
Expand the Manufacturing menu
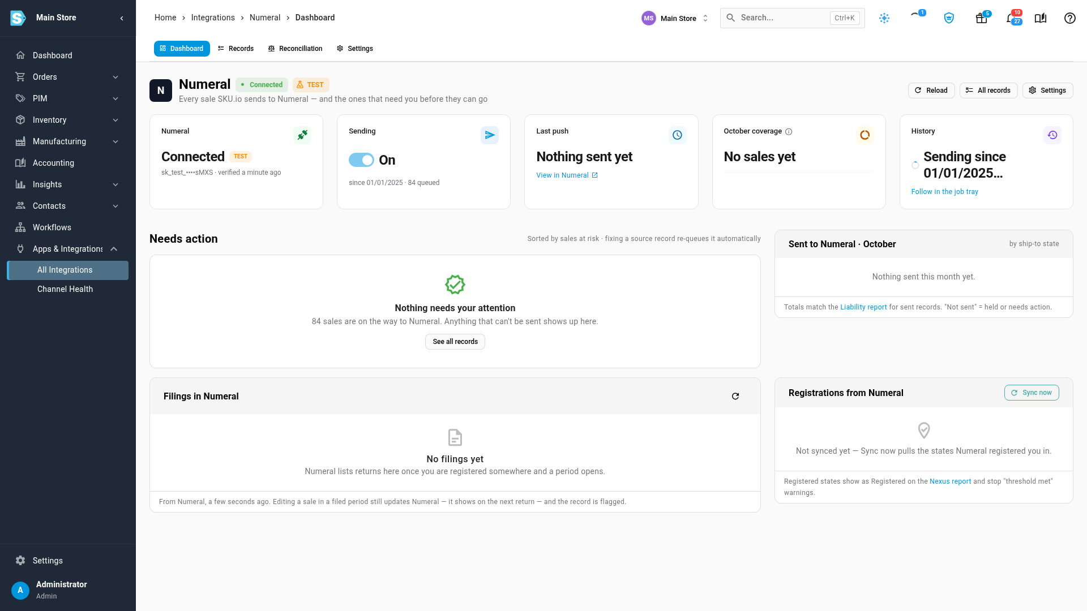click(x=68, y=141)
